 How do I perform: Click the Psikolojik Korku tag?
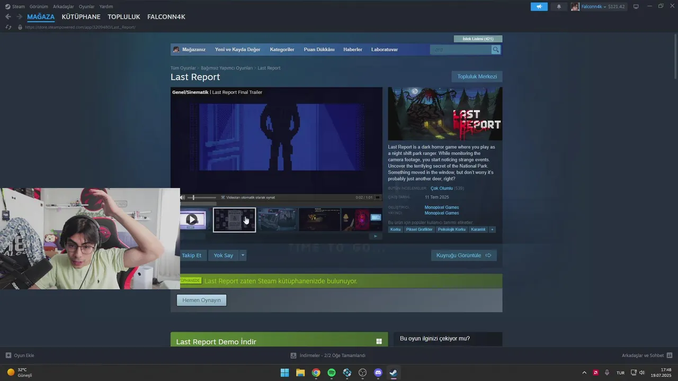click(x=452, y=230)
